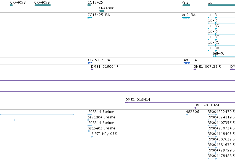Click the tutl-RE transcript label
Screen dimensions: 235x160
pos(213,37)
